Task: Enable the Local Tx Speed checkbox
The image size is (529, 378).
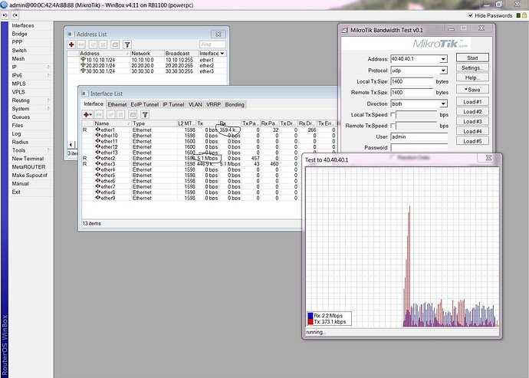Action: click(393, 114)
